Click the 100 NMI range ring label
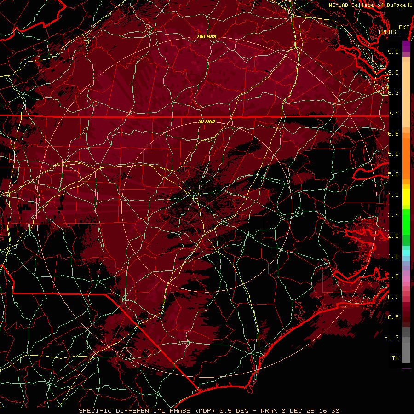The image size is (414, 414). tap(207, 36)
